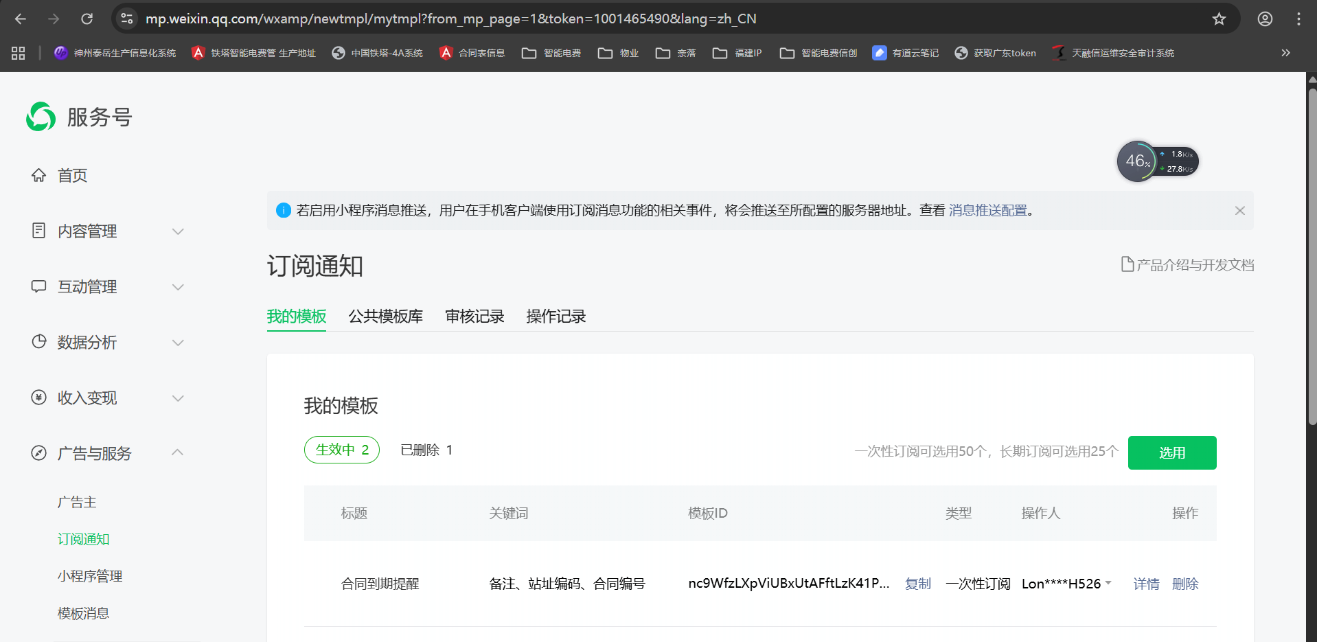The image size is (1317, 642).
Task: Open 产品介绍与开发文档 link
Action: click(x=1188, y=265)
